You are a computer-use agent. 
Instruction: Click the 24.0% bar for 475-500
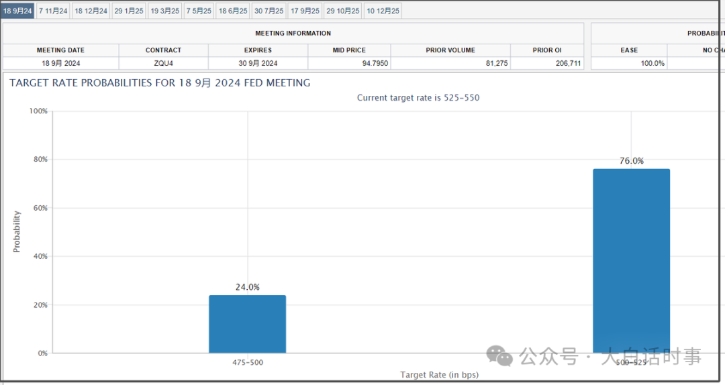[x=247, y=324]
